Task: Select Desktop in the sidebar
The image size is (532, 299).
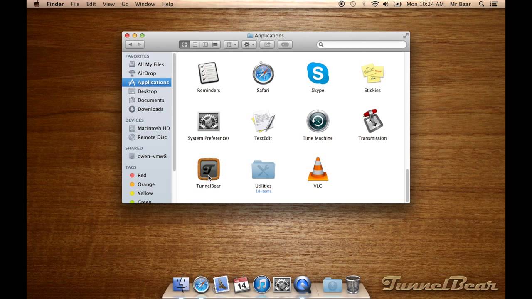Action: coord(147,91)
